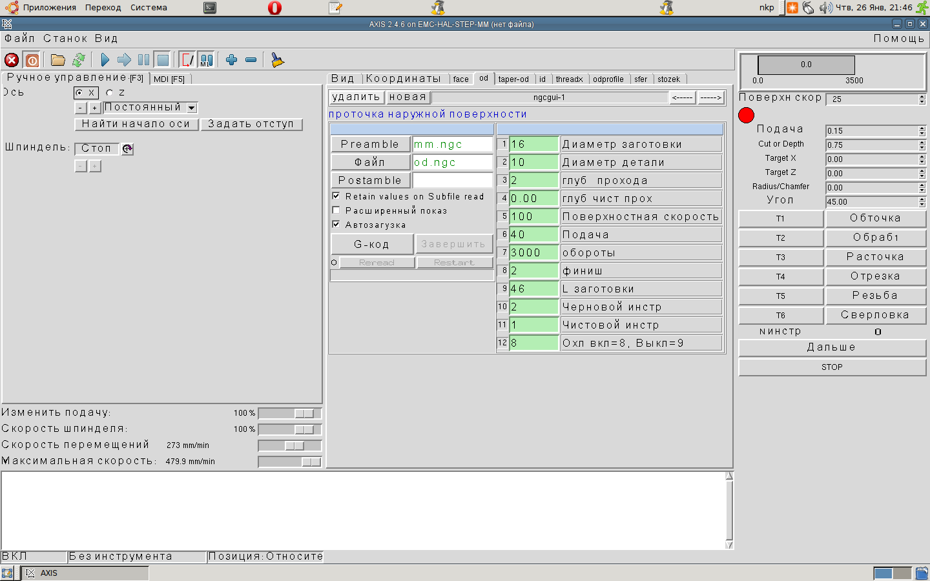Launch the terminal from the top panel
Viewport: 930px width, 581px height.
210,8
